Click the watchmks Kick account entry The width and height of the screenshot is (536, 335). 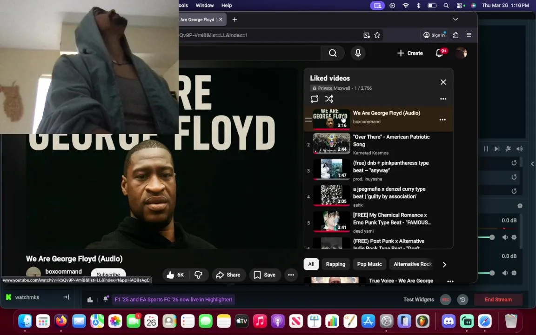27,297
